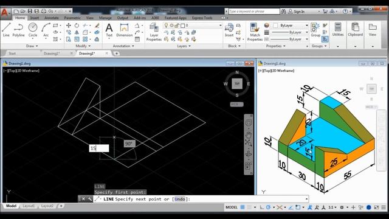Viewport: 389px width, 219px height.
Task: Toggle isometric drafting in status bar
Action: click(280, 207)
